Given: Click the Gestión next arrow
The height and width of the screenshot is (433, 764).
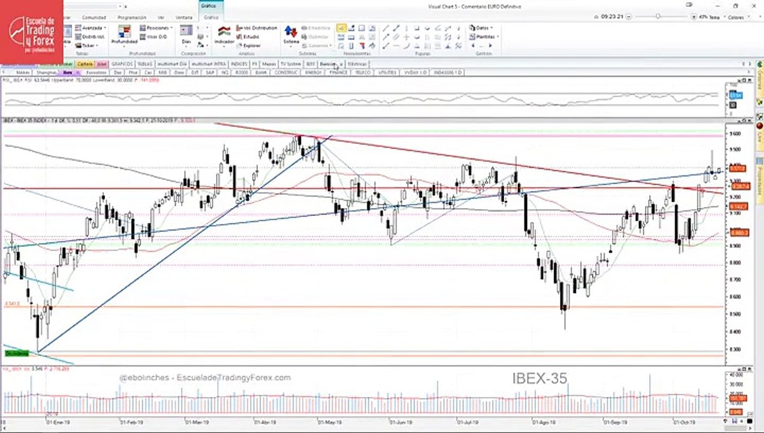Looking at the screenshot, I should pyautogui.click(x=490, y=46).
